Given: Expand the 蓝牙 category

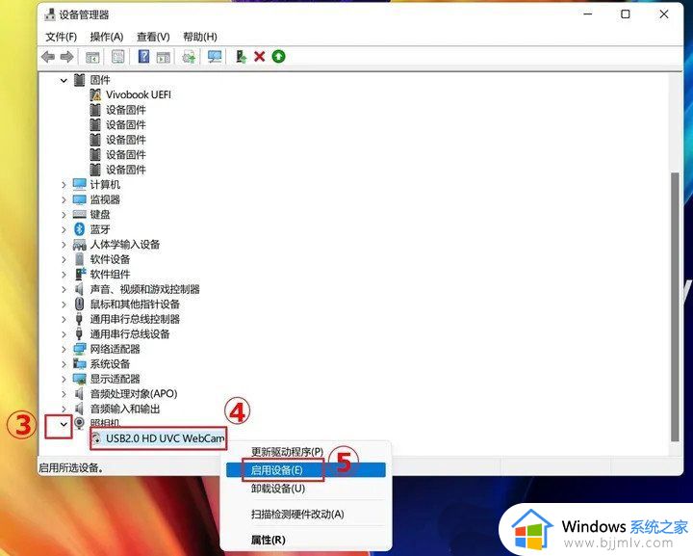Looking at the screenshot, I should [x=64, y=229].
